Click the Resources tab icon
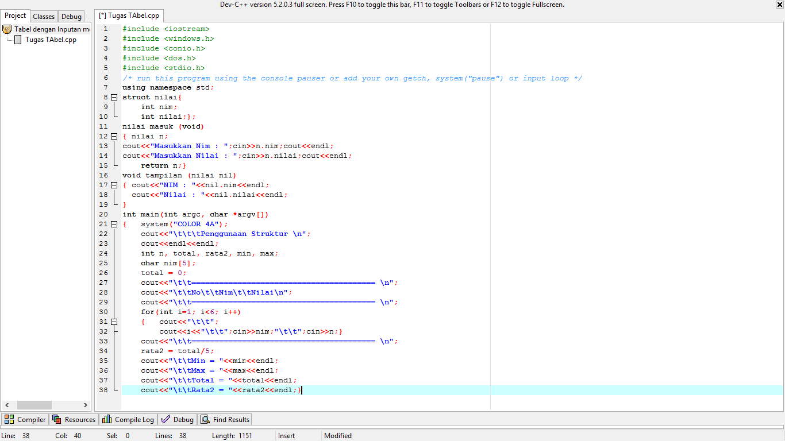Image resolution: width=785 pixels, height=441 pixels. point(57,420)
